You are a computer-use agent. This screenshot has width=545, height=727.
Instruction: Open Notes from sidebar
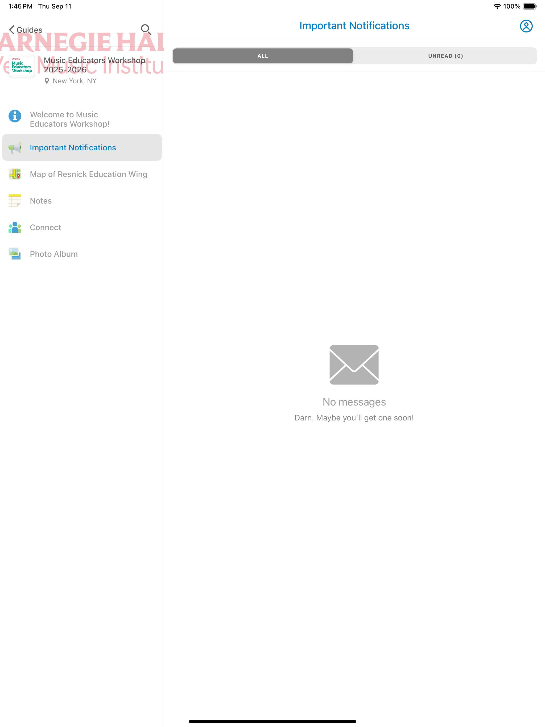tap(82, 201)
